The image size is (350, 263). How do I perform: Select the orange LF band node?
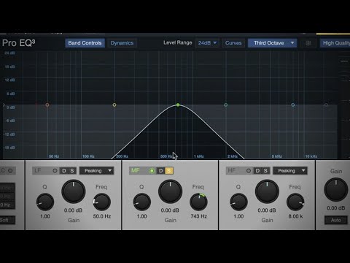pos(47,105)
